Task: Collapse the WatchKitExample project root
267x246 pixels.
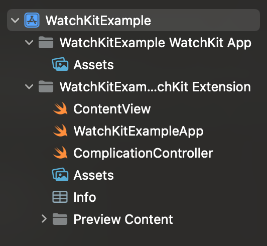Action: [15, 21]
